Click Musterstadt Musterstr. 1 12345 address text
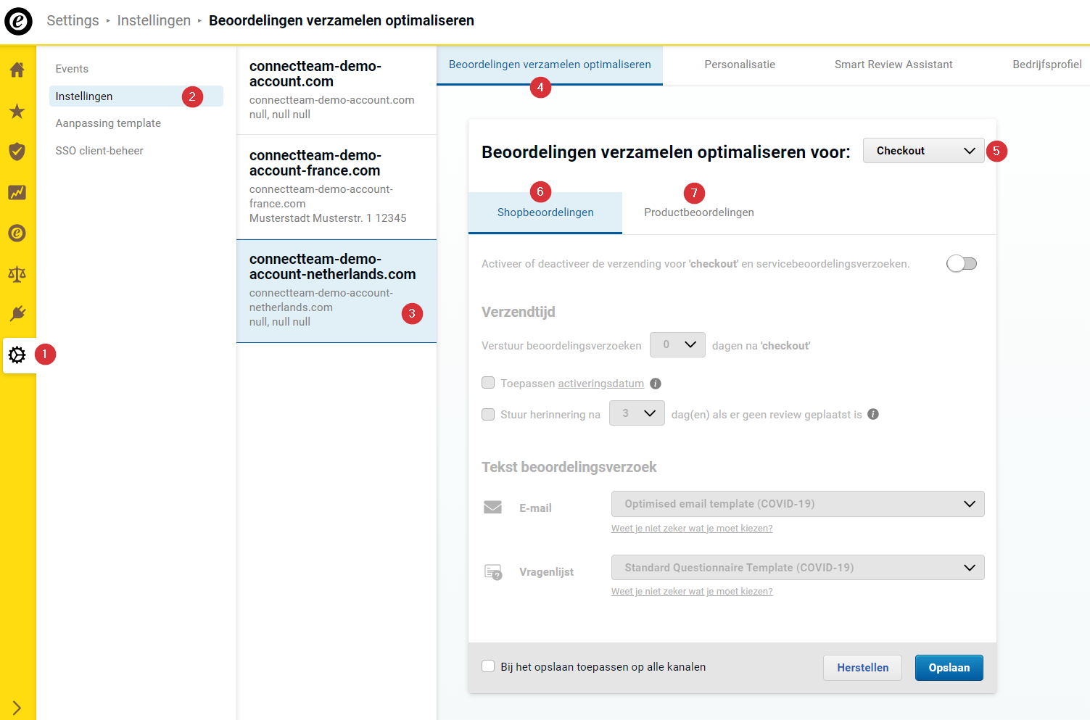 (x=328, y=218)
